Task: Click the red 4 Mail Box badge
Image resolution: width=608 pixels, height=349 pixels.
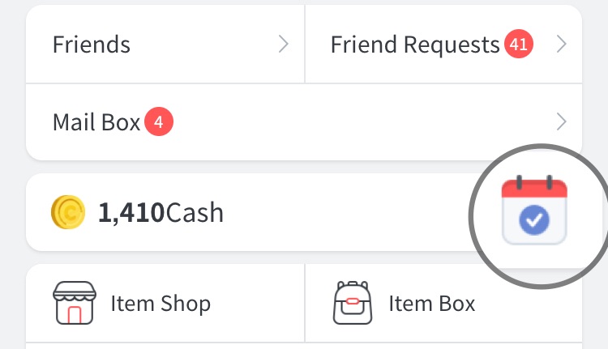Action: pos(159,122)
